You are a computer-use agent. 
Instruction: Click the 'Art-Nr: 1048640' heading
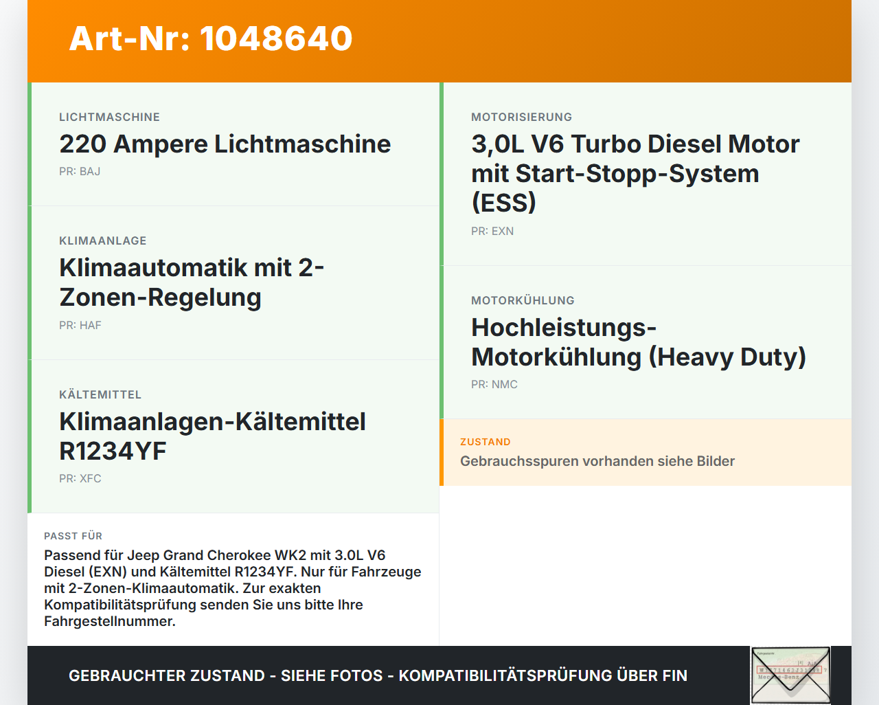(x=211, y=38)
